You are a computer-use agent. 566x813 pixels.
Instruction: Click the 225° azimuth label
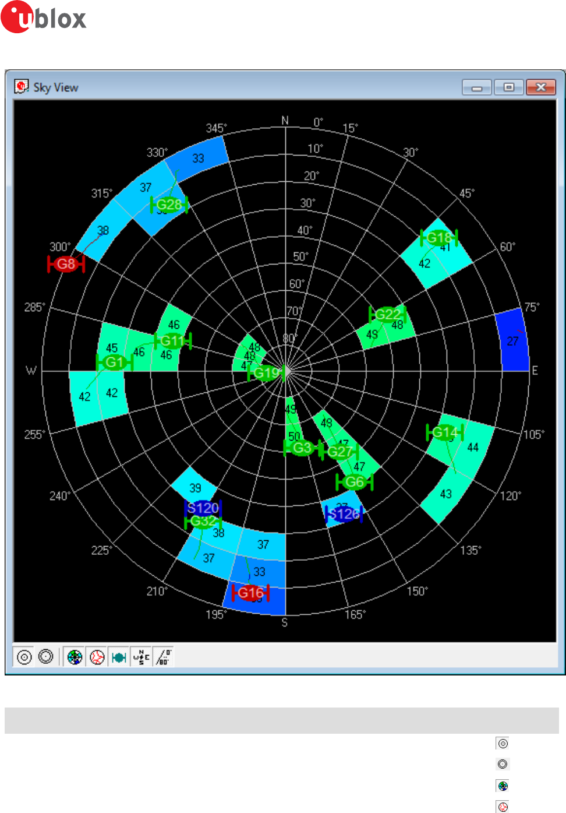[101, 550]
